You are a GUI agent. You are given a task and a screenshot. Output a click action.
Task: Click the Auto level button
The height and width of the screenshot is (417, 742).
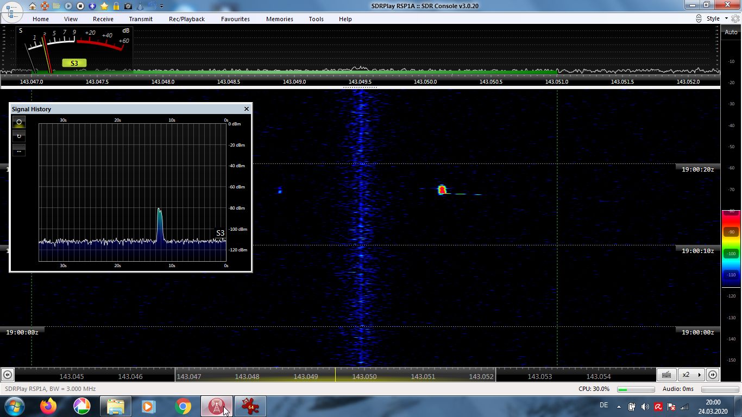click(x=731, y=32)
